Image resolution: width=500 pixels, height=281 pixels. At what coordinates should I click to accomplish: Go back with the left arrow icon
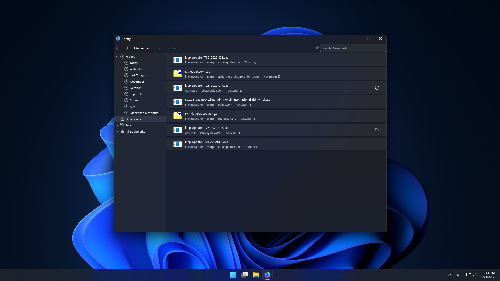coord(118,48)
